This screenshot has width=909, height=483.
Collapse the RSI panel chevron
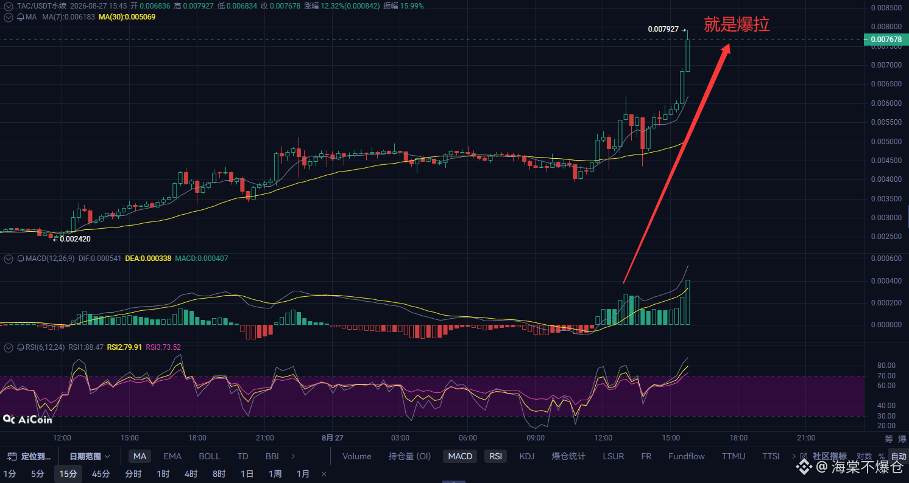(x=8, y=347)
